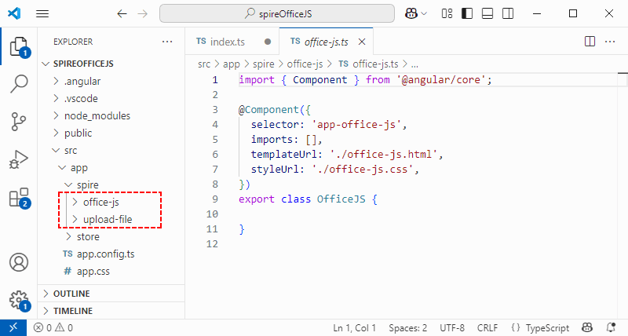Open the Source Control view
The height and width of the screenshot is (336, 628).
18,122
